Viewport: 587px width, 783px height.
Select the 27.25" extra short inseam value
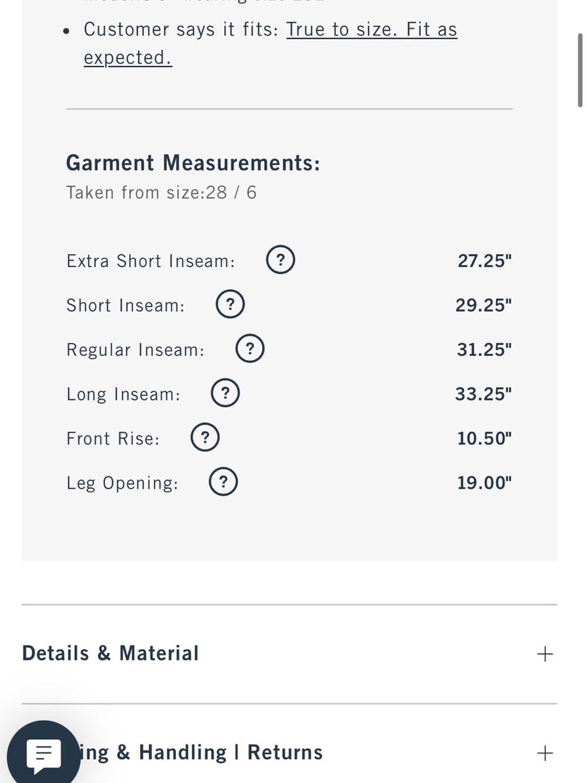click(485, 261)
